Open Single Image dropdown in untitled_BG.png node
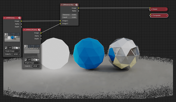Screen dimensions: 176x102 click(32, 63)
